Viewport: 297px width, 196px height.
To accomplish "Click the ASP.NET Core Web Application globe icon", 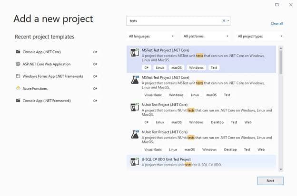I will pos(18,64).
